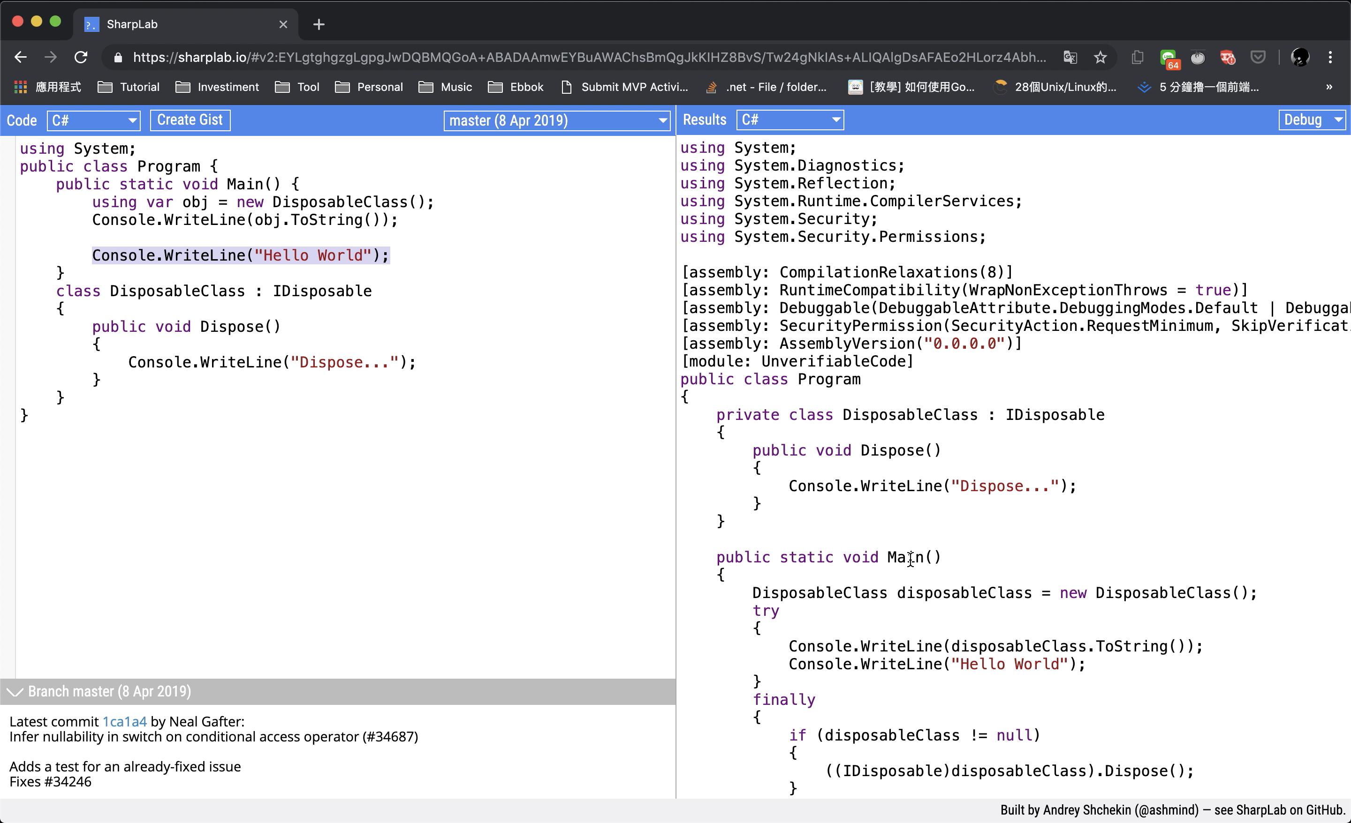Click 'public static void Main()' in results
Screen dimensions: 1351x823
pyautogui.click(x=828, y=557)
